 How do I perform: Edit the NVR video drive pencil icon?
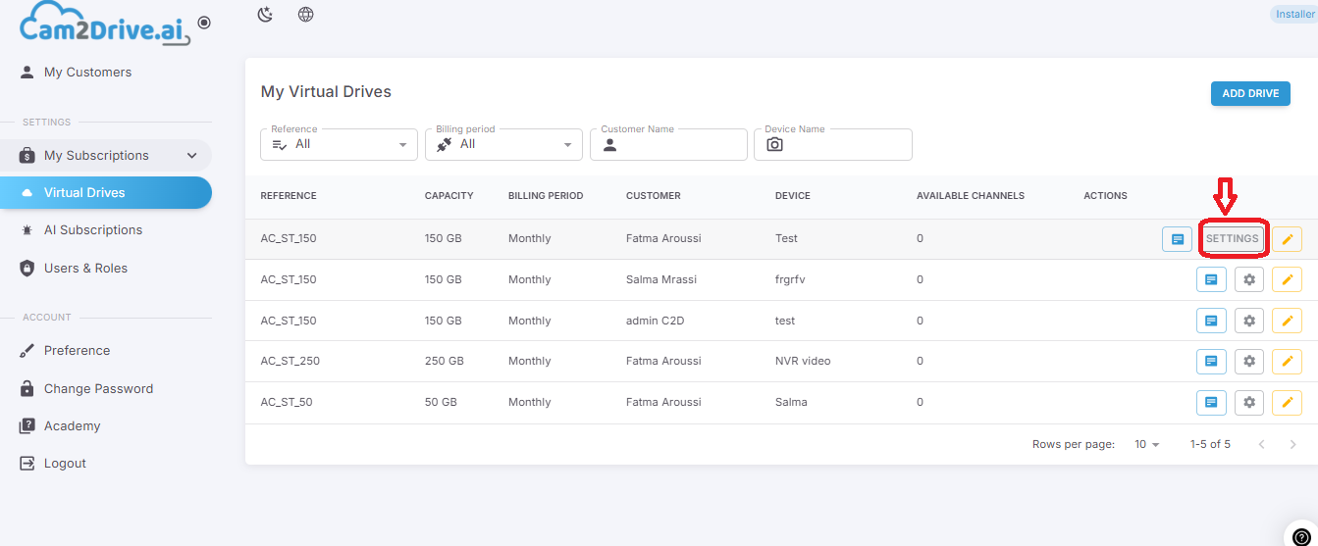click(1288, 361)
